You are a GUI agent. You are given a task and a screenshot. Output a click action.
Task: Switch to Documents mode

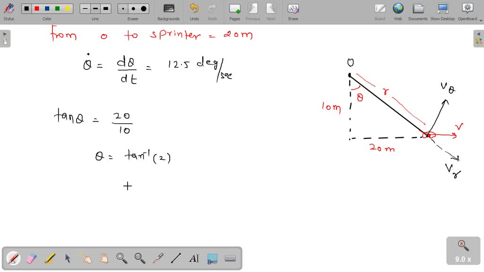click(418, 11)
